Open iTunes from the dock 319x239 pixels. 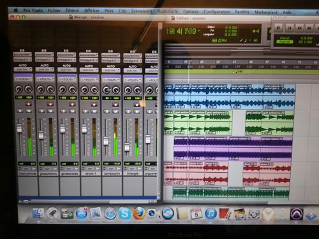[x=211, y=214]
